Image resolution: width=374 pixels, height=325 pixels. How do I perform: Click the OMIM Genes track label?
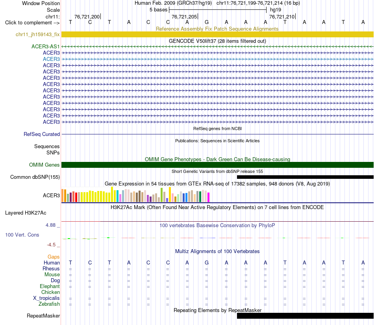[x=44, y=165]
